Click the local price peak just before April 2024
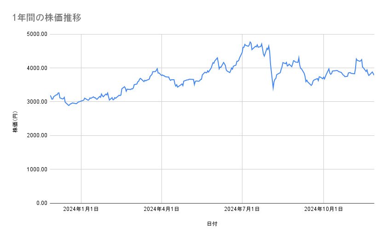The image size is (386, 239). click(x=157, y=69)
